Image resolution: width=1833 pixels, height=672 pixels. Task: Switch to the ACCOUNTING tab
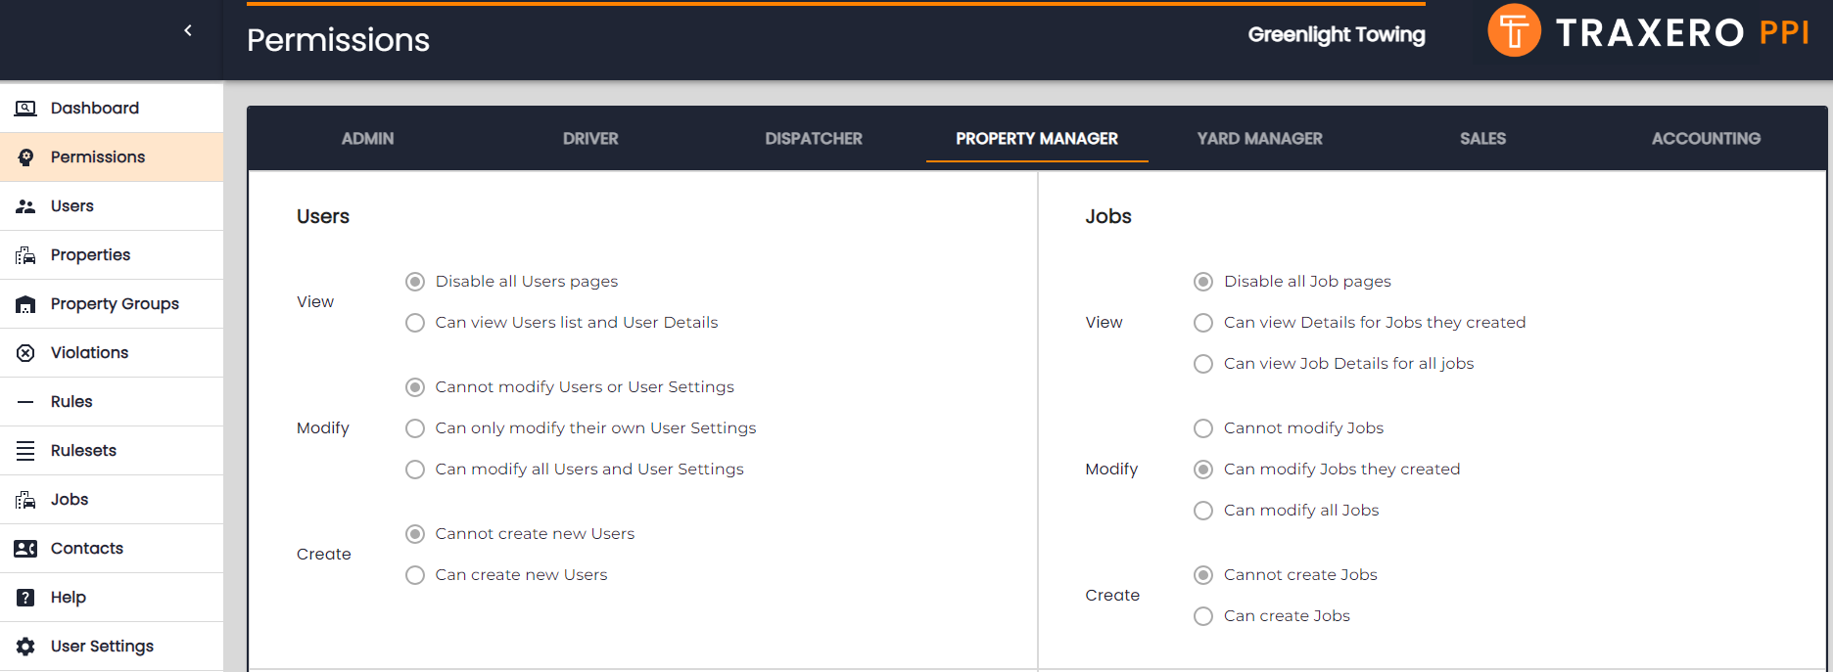coord(1706,138)
